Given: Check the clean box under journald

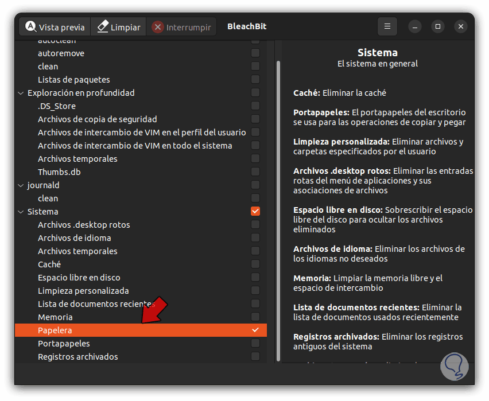Looking at the screenshot, I should click(255, 198).
